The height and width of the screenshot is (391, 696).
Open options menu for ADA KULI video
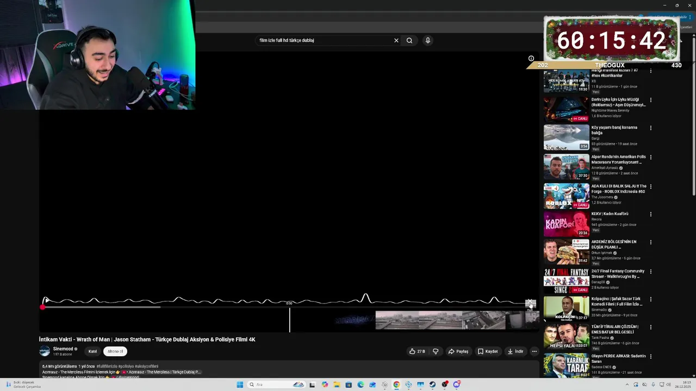tap(650, 187)
